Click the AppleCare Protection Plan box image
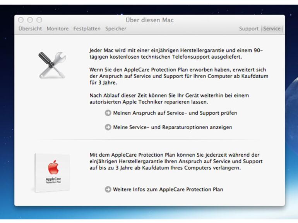 [52, 172]
